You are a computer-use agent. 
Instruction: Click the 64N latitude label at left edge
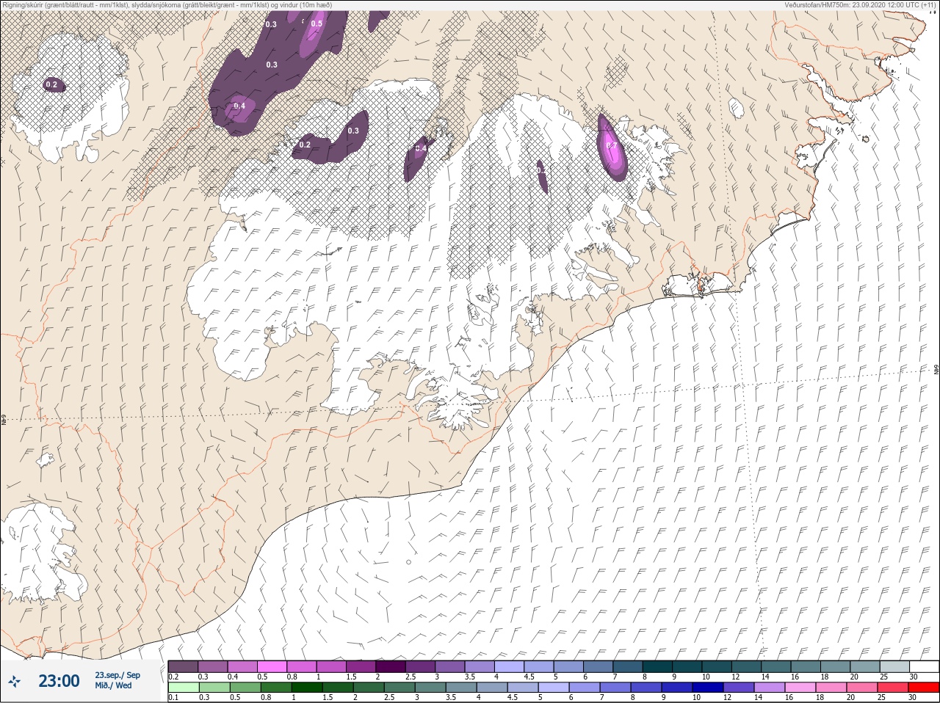tap(4, 421)
